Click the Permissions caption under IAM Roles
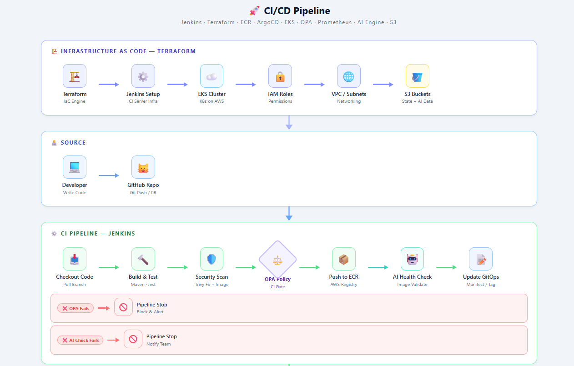The width and height of the screenshot is (574, 366). (x=280, y=101)
